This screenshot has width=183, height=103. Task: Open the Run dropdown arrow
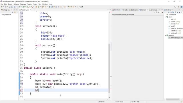26,7
